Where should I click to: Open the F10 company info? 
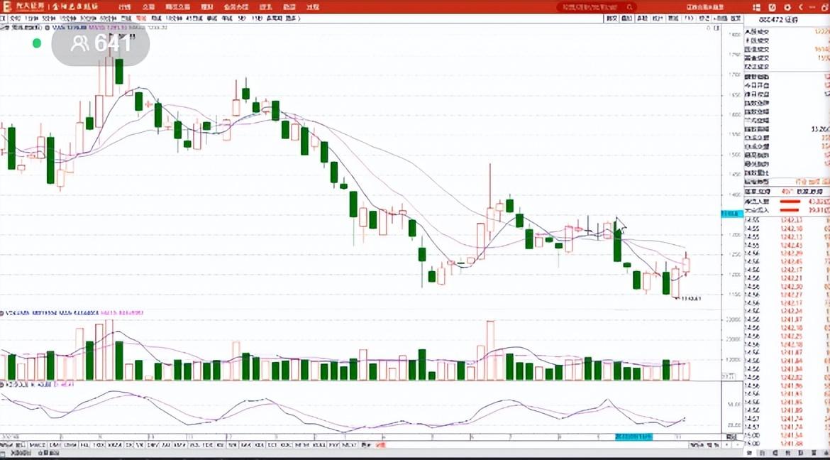tap(689, 18)
